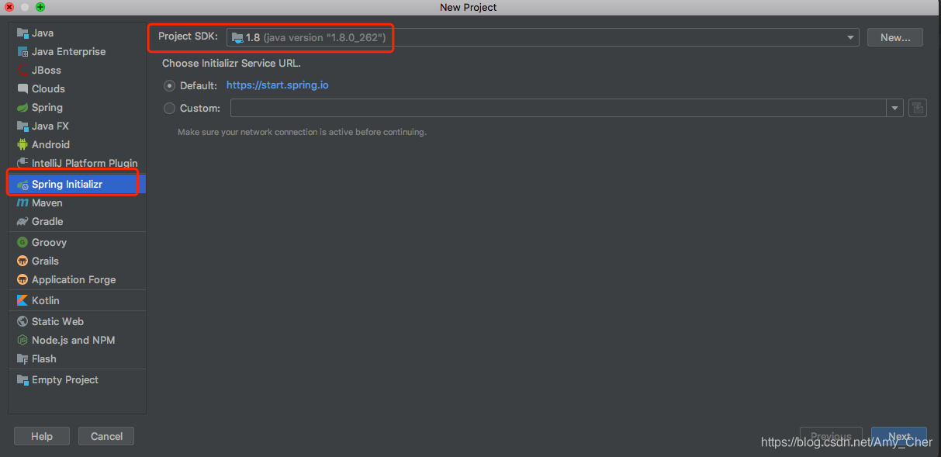Choose Node.js and NPM project type
This screenshot has width=941, height=457.
coord(78,341)
